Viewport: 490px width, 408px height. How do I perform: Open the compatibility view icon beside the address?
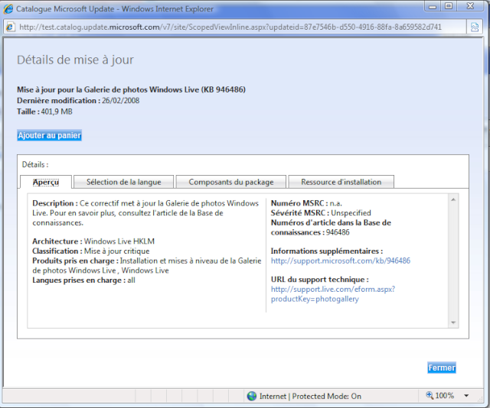point(475,28)
